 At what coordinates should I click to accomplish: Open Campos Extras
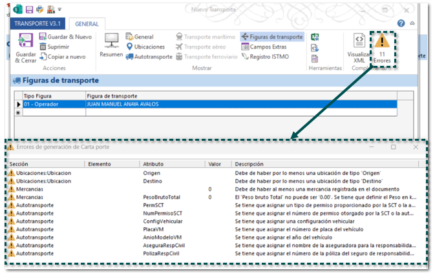pyautogui.click(x=267, y=46)
